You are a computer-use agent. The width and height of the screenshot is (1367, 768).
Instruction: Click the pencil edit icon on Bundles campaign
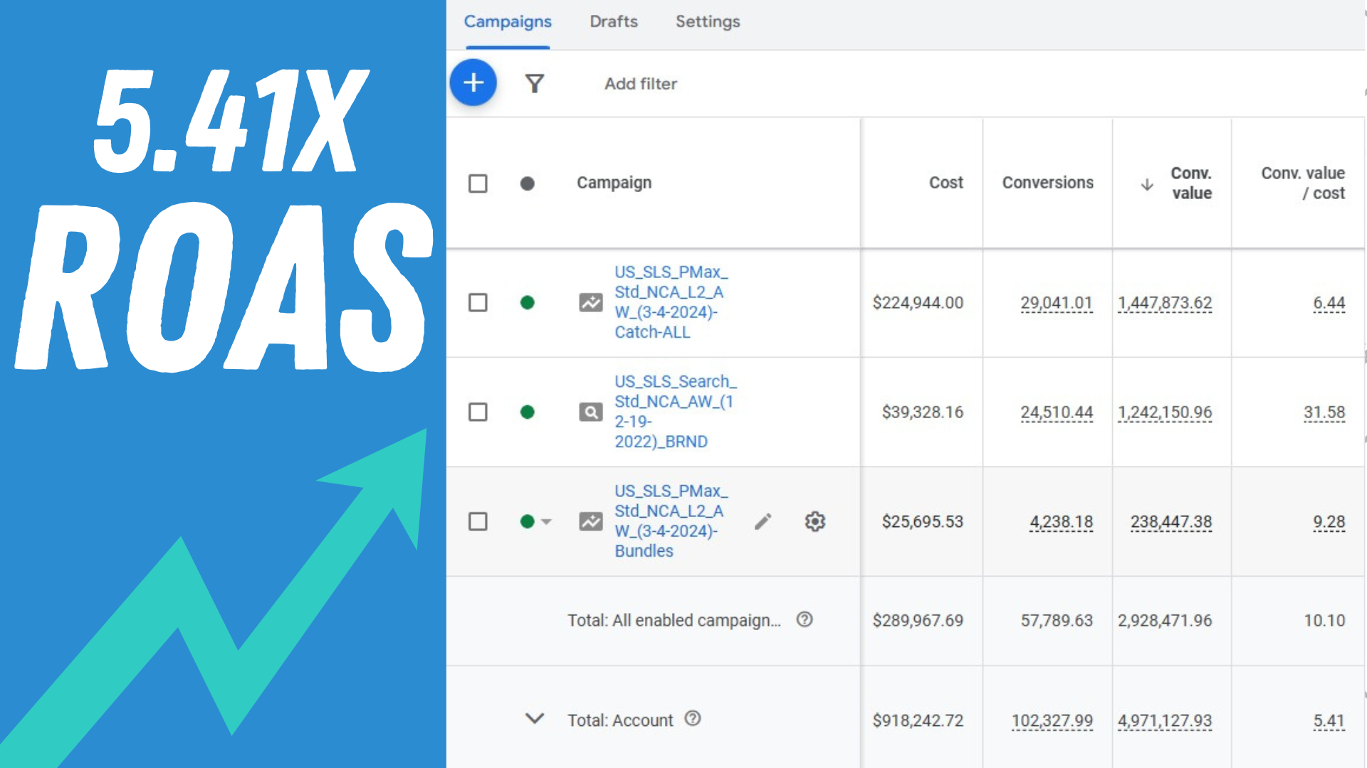tap(763, 522)
